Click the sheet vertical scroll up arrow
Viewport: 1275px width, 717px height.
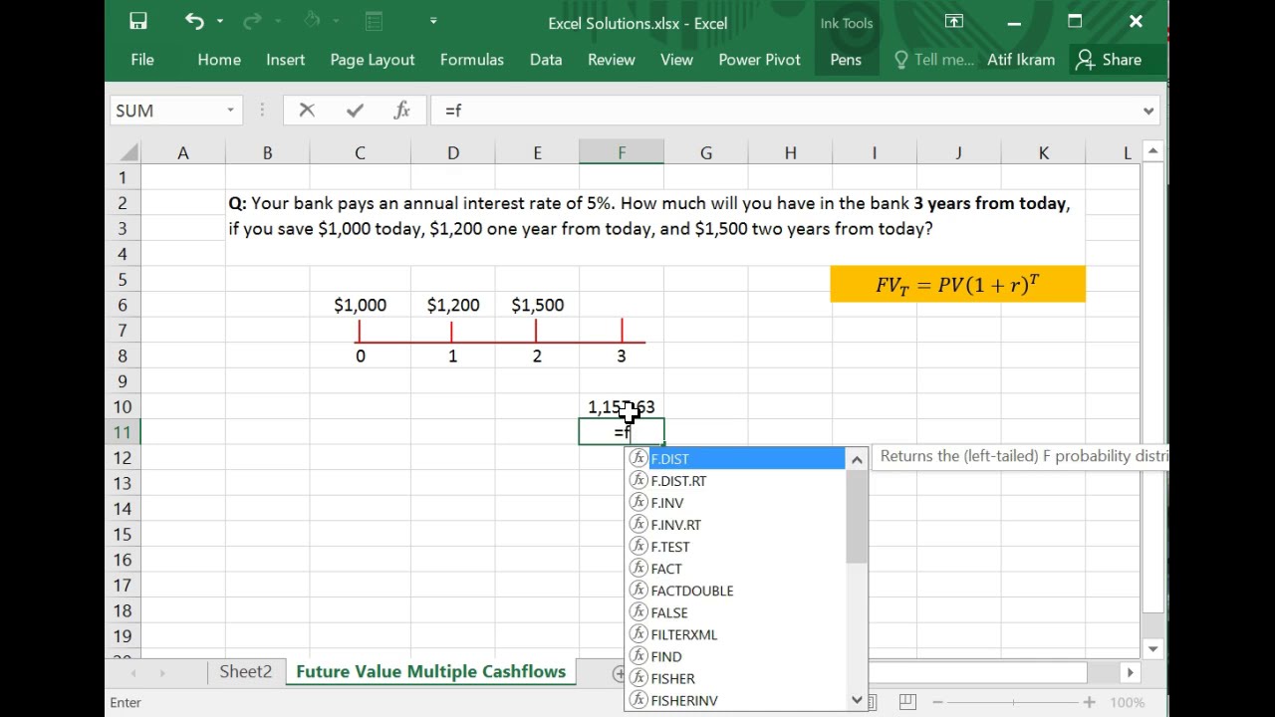[x=1152, y=151]
